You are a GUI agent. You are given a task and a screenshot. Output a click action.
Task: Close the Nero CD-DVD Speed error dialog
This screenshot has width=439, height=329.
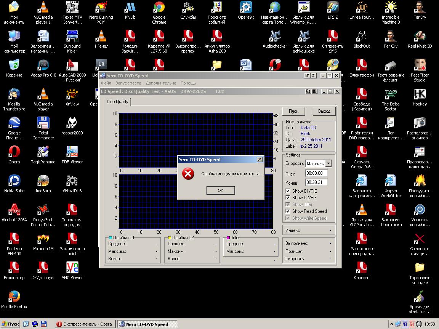click(x=260, y=159)
